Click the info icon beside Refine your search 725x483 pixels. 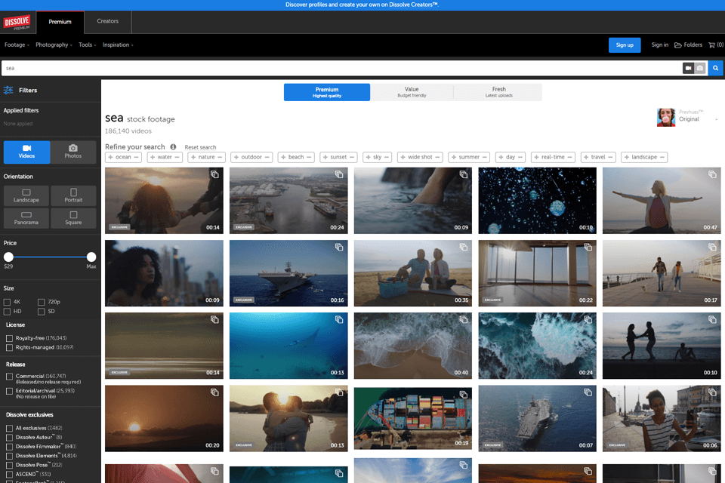coord(173,147)
